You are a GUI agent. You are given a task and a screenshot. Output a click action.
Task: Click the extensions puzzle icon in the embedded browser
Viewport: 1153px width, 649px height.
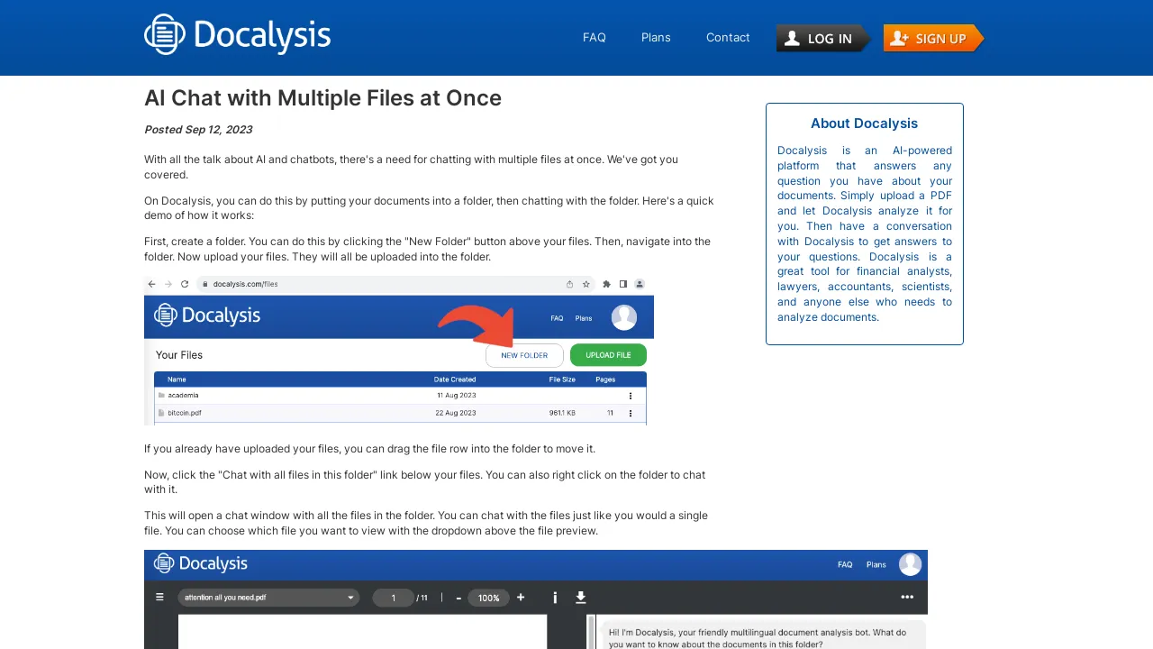pyautogui.click(x=607, y=284)
